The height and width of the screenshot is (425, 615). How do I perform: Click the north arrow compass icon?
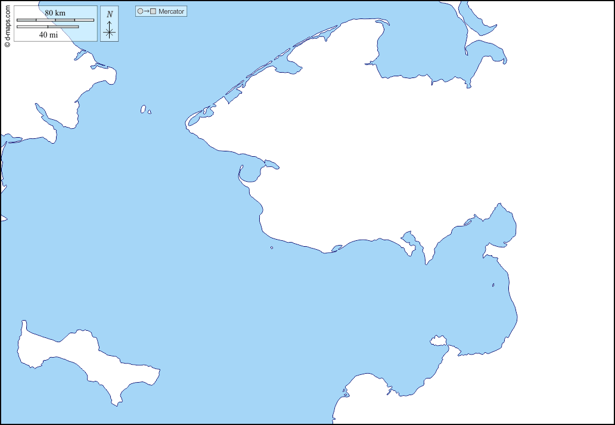110,24
